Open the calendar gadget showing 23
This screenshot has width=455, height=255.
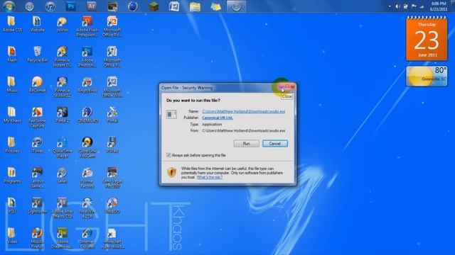click(427, 39)
